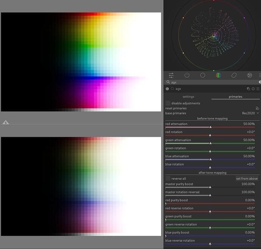The width and height of the screenshot is (261, 249).
Task: Check the disable adjustments checkbox
Action: point(168,103)
